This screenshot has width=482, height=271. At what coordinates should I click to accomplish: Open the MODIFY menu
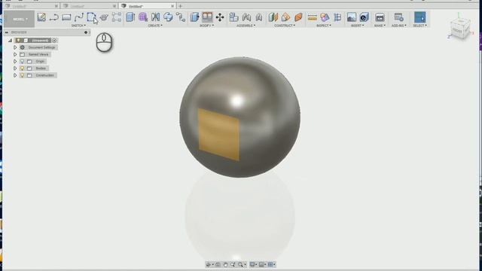coord(207,26)
